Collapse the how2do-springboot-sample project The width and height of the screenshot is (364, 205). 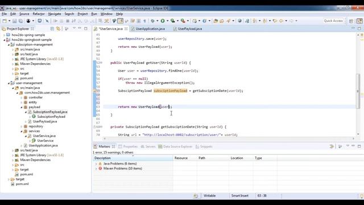[x=4, y=40]
